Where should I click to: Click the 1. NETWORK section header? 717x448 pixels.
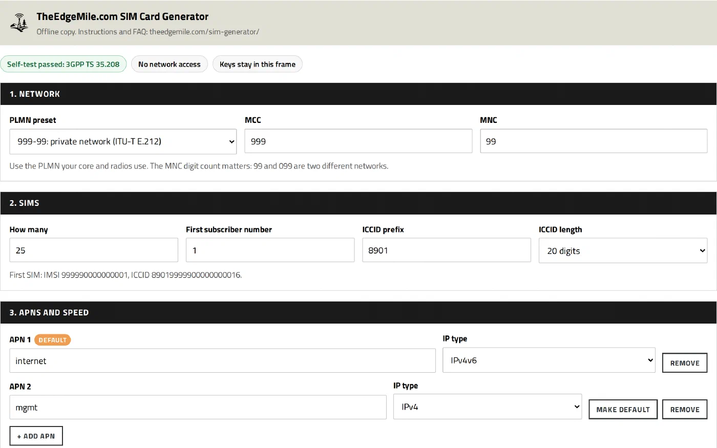pyautogui.click(x=358, y=94)
